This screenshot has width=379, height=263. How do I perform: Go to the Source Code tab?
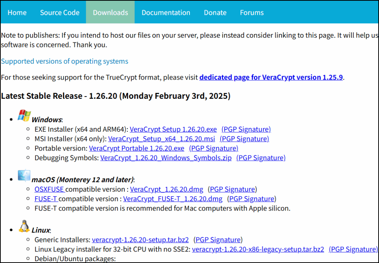[x=60, y=13]
